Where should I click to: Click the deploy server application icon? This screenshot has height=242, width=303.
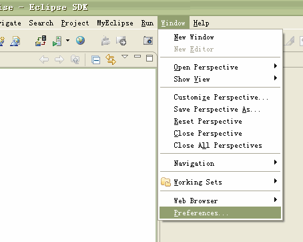point(41,41)
